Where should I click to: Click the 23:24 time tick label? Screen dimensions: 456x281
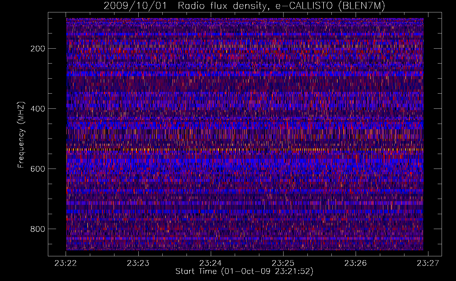pyautogui.click(x=211, y=263)
